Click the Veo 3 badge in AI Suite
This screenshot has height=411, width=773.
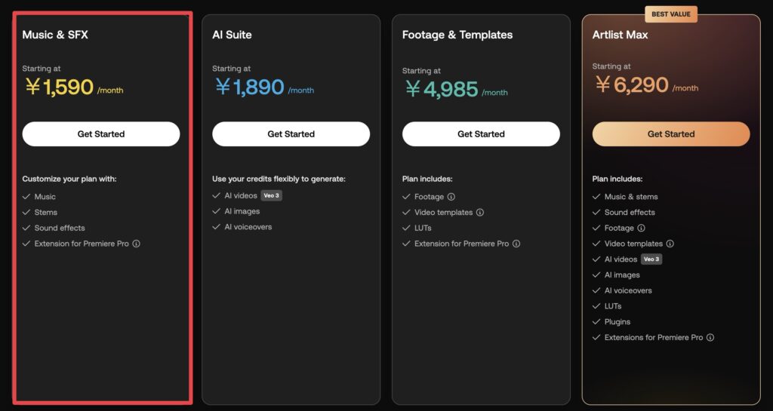(x=271, y=195)
